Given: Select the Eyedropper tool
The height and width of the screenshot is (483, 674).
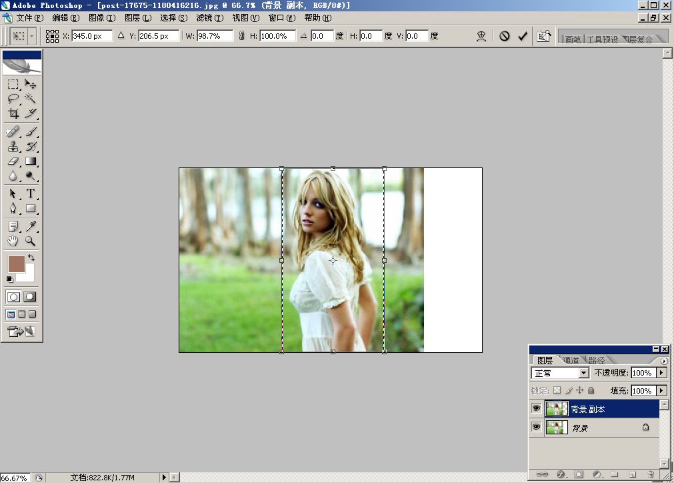Looking at the screenshot, I should coord(31,226).
